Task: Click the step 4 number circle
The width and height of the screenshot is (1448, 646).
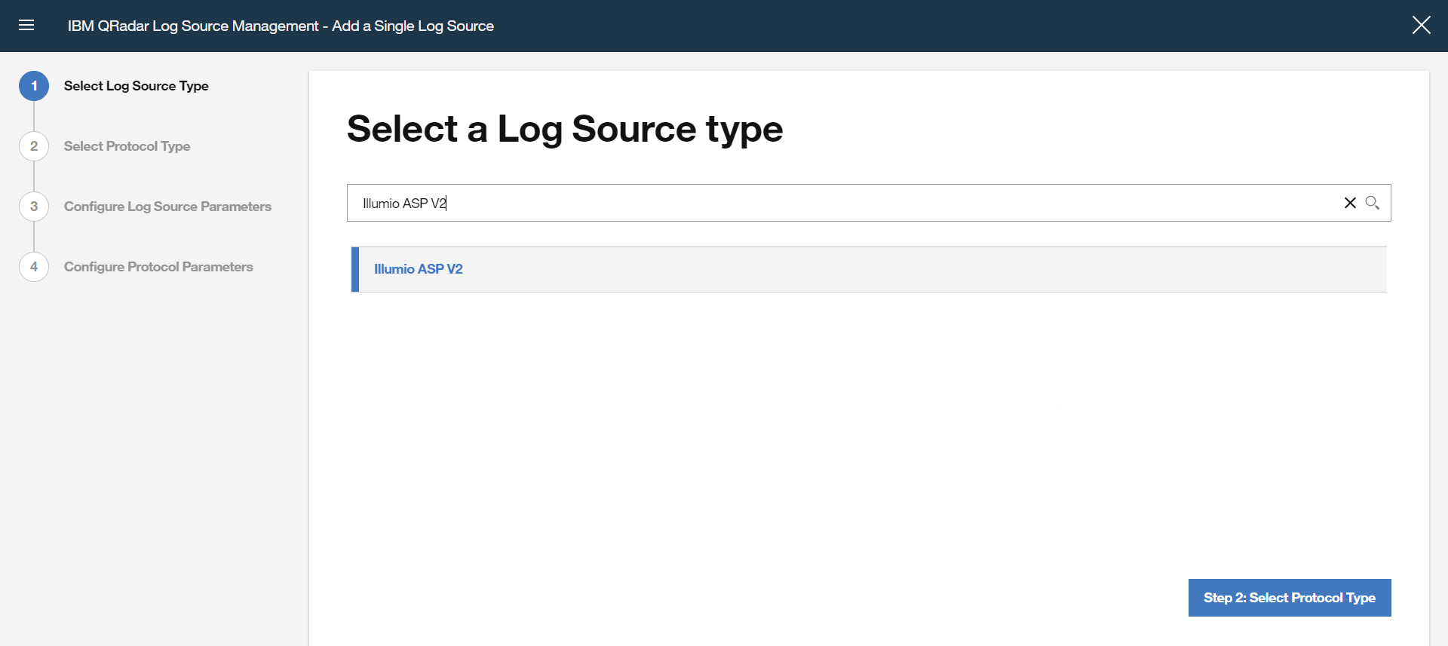Action: [x=34, y=267]
